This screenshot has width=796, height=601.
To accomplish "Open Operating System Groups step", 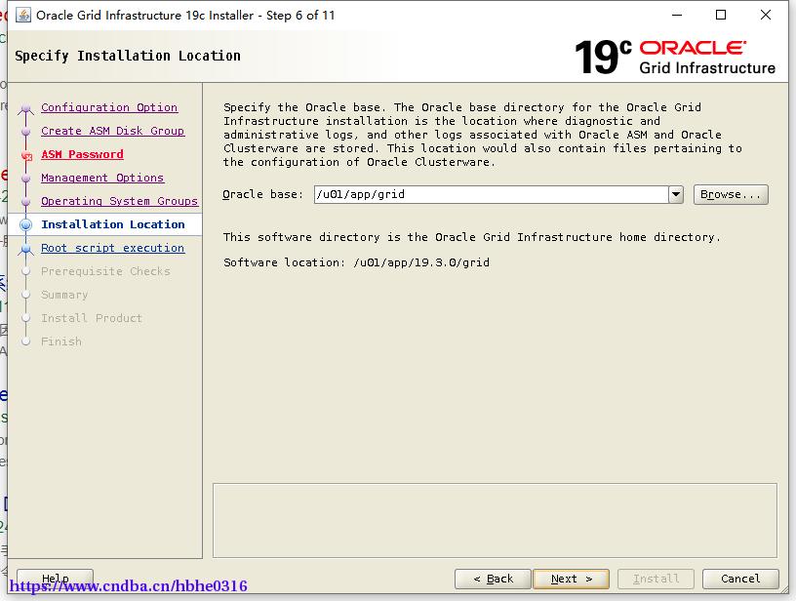I will tap(119, 201).
